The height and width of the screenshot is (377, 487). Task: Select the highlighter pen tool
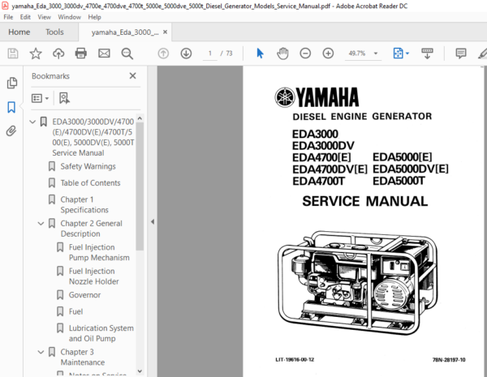pyautogui.click(x=482, y=54)
